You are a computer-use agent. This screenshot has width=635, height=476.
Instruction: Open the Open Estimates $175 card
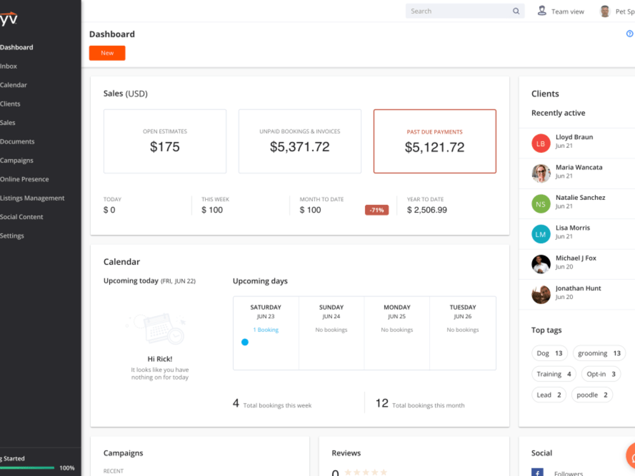165,142
